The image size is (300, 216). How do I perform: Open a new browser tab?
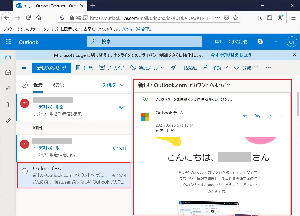tap(93, 6)
